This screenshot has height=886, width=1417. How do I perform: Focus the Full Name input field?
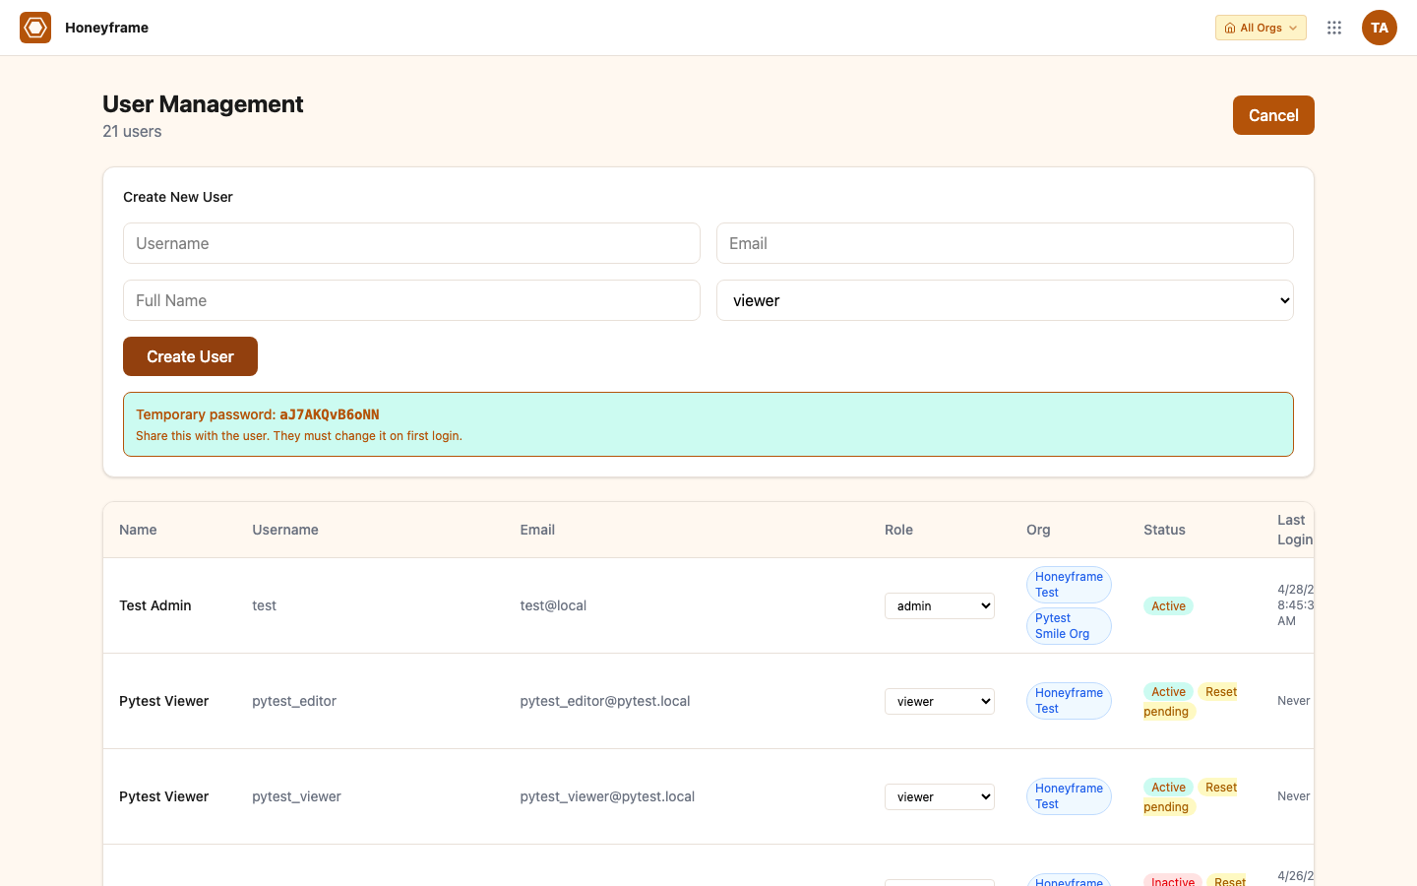[x=411, y=300]
